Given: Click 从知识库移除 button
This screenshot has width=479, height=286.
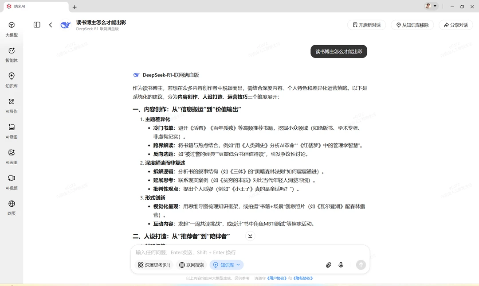Looking at the screenshot, I should point(412,25).
